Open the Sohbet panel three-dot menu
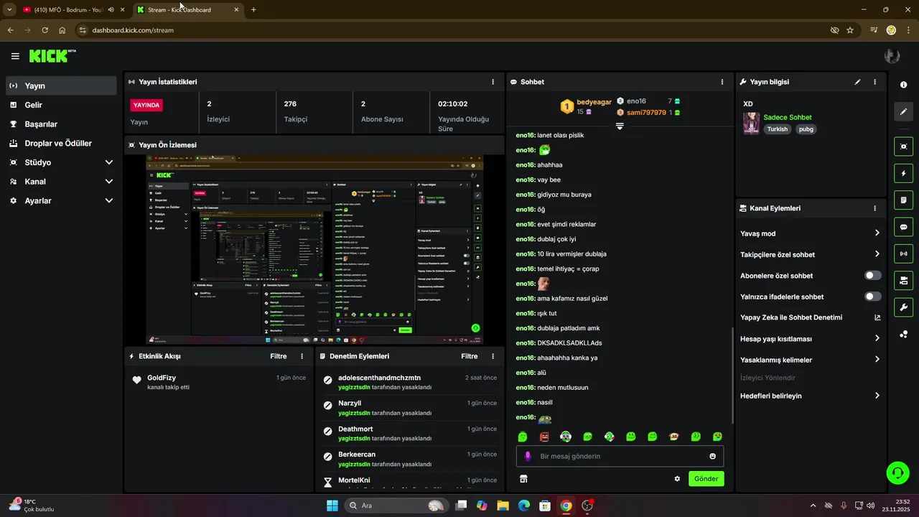The height and width of the screenshot is (517, 919). tap(722, 82)
